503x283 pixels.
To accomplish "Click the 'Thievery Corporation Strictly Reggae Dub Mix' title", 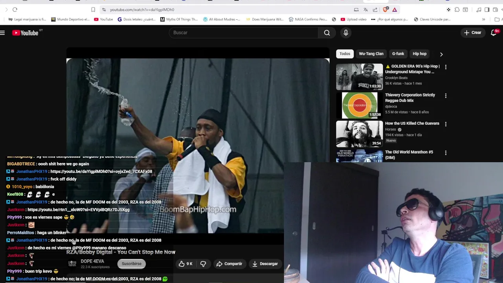I will [x=410, y=97].
